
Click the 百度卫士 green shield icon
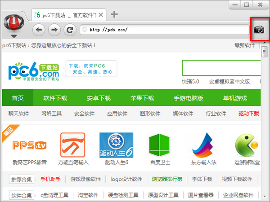160,145
